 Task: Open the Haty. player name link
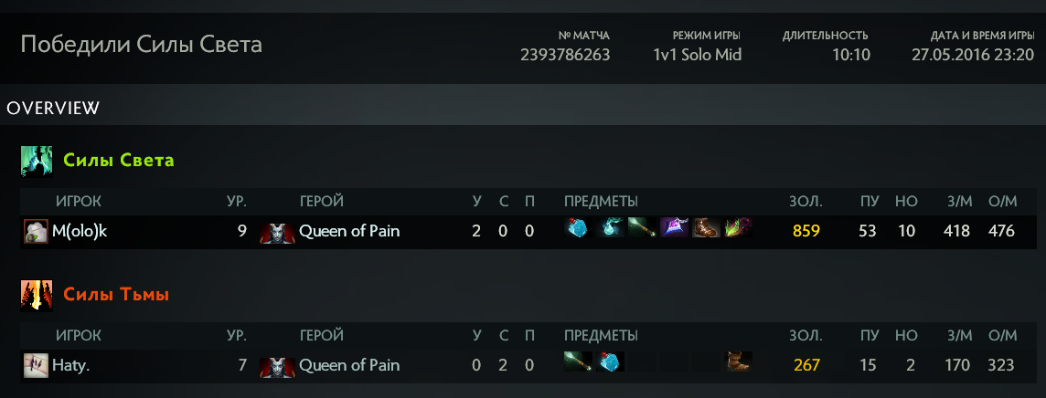pyautogui.click(x=71, y=365)
